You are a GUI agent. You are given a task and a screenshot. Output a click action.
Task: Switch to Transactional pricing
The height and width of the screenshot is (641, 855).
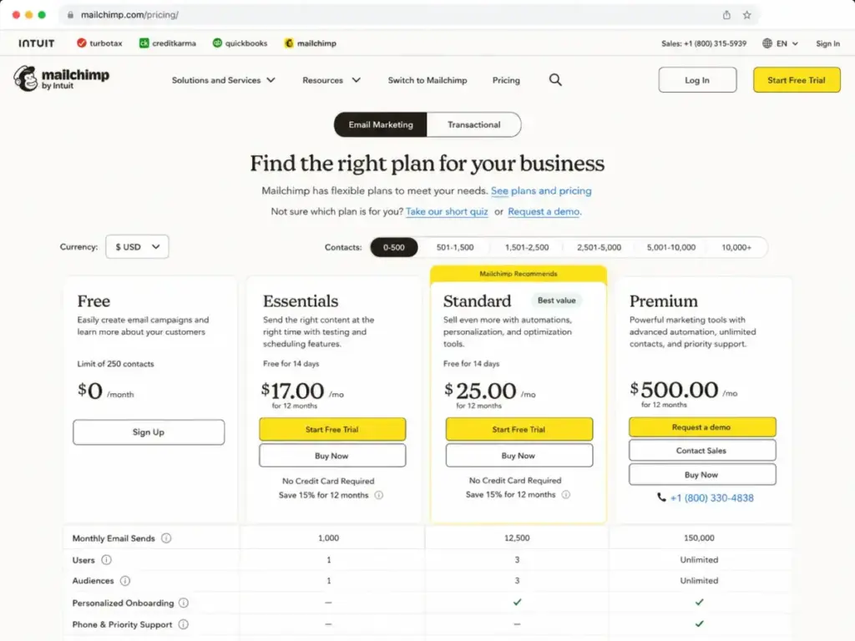coord(474,124)
